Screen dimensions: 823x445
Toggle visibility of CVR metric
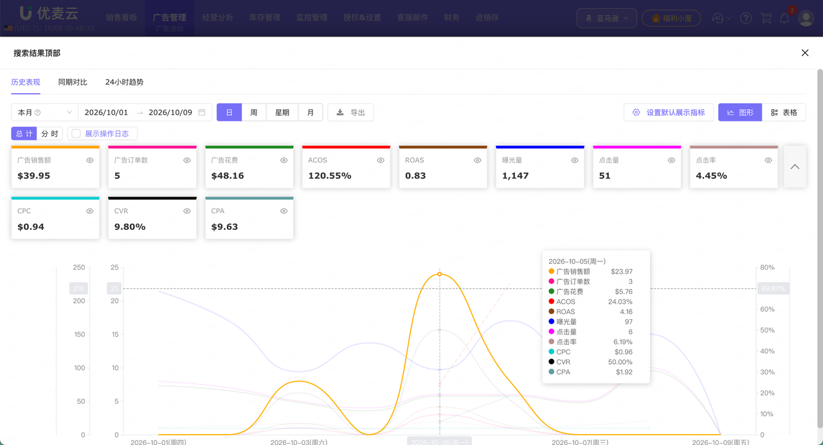tap(187, 211)
